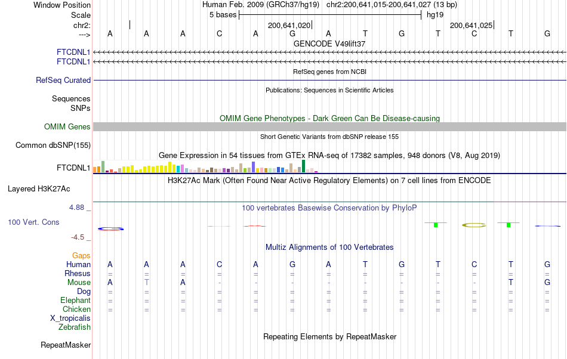Click the FTCDNL1 label beside the GTEx bar chart
Viewport: 567px width, 359px height.
73,168
